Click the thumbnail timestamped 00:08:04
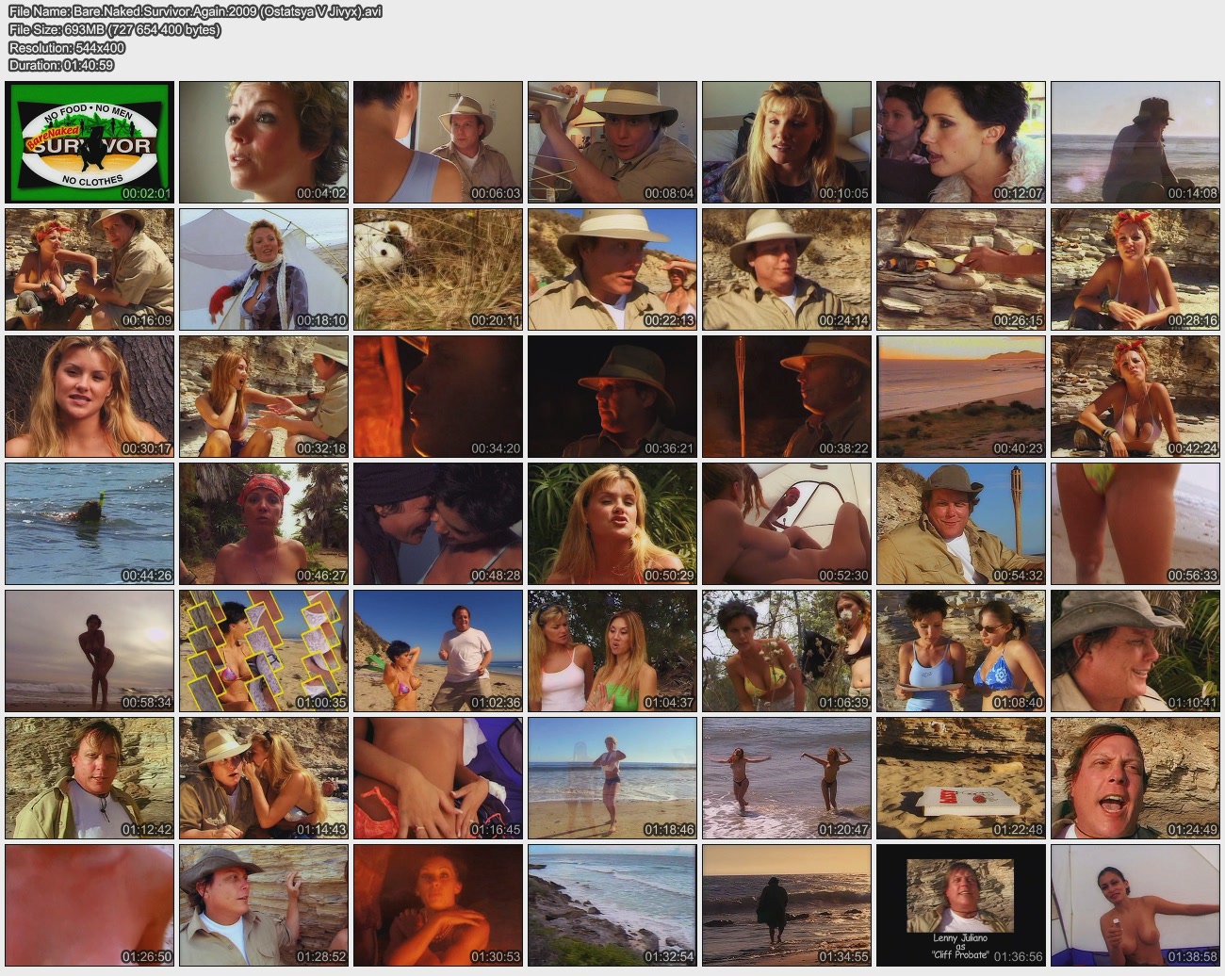The width and height of the screenshot is (1225, 976). coord(612,142)
